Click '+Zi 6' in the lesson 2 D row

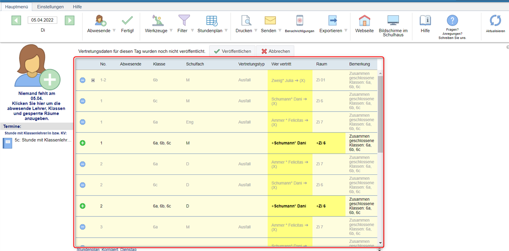coord(321,206)
